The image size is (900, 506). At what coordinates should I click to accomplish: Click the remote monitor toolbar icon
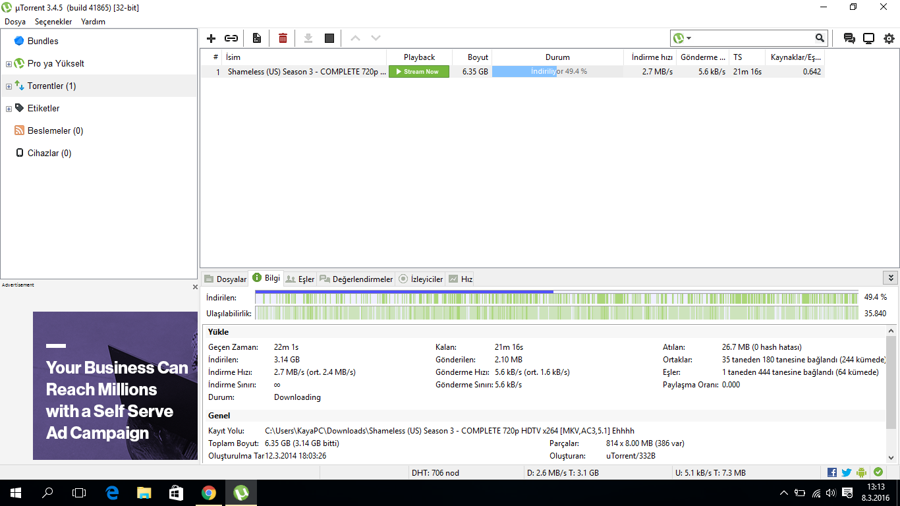click(869, 38)
